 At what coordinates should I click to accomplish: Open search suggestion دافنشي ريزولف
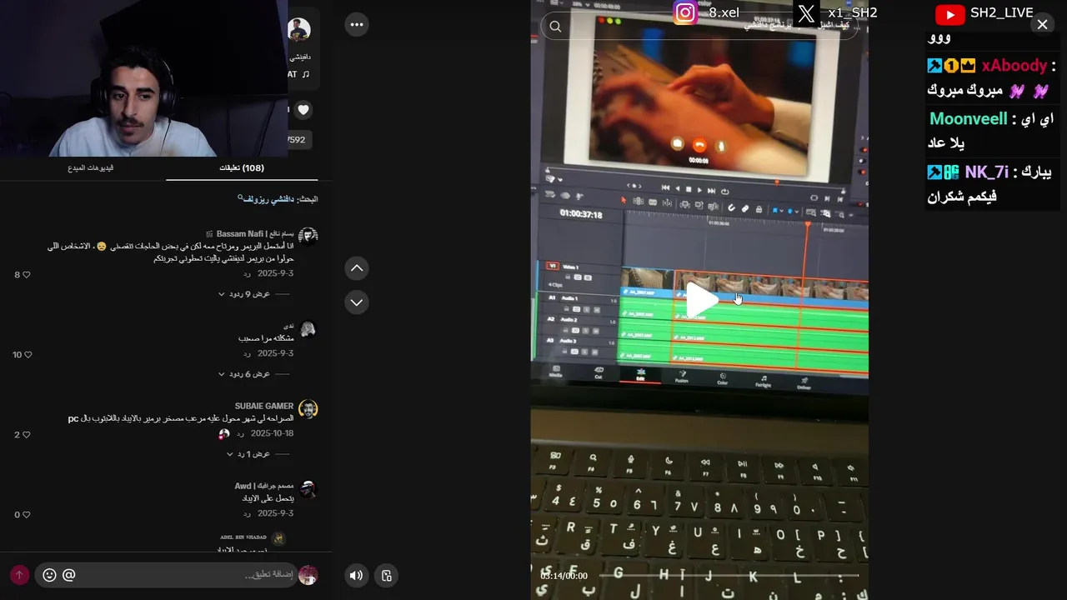(x=266, y=199)
